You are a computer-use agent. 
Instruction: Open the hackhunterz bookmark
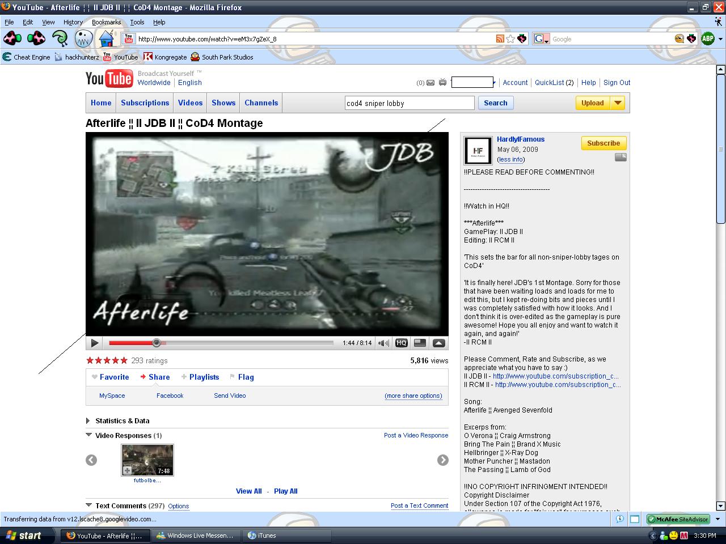click(77, 57)
